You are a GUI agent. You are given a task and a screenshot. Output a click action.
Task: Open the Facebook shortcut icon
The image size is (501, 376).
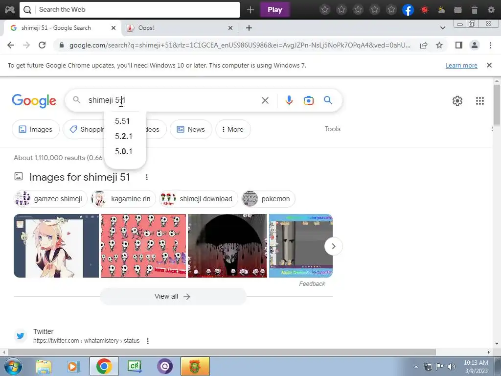(408, 10)
